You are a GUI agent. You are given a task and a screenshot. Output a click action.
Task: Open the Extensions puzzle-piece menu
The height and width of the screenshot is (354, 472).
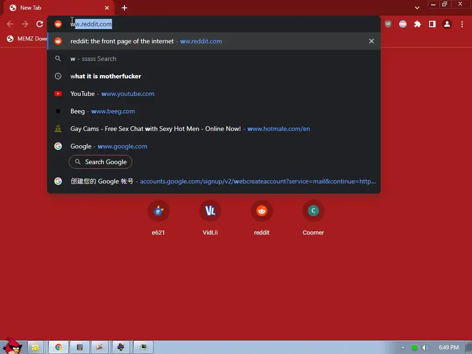coord(418,24)
